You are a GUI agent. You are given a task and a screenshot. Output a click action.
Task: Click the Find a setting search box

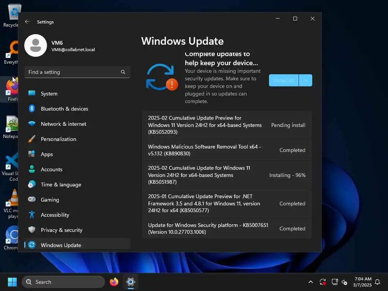77,72
